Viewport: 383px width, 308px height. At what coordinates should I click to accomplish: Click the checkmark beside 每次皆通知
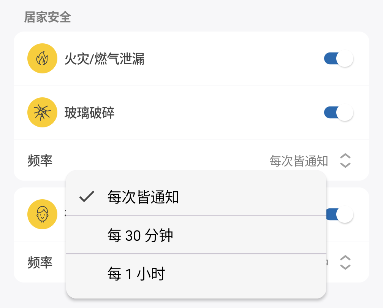[87, 197]
